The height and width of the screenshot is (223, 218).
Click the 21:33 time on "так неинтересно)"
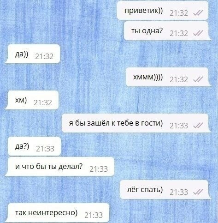coord(94,215)
